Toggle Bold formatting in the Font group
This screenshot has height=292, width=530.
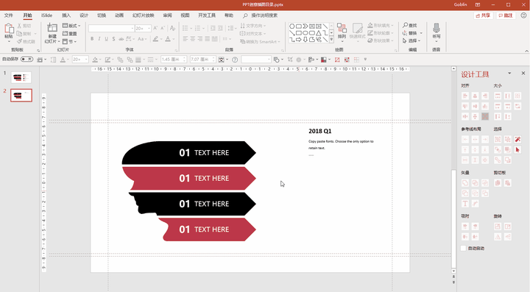[92, 39]
